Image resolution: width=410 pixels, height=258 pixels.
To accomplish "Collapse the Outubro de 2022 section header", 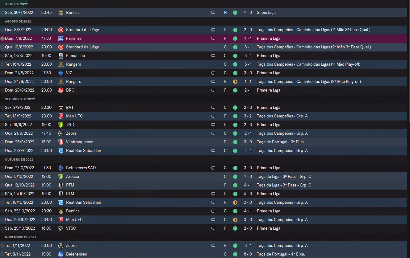I will coord(19,159).
